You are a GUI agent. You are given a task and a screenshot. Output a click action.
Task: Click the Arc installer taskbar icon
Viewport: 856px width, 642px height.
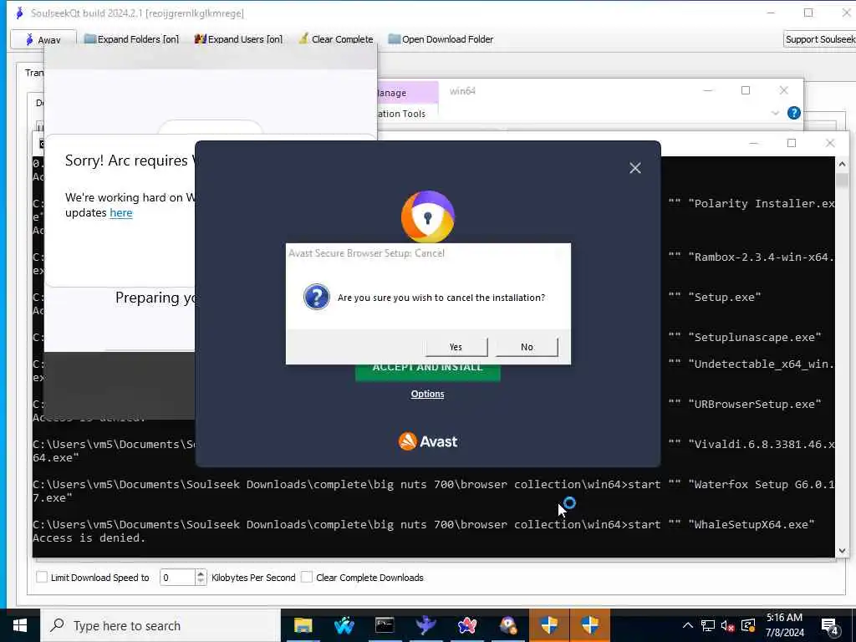point(466,625)
